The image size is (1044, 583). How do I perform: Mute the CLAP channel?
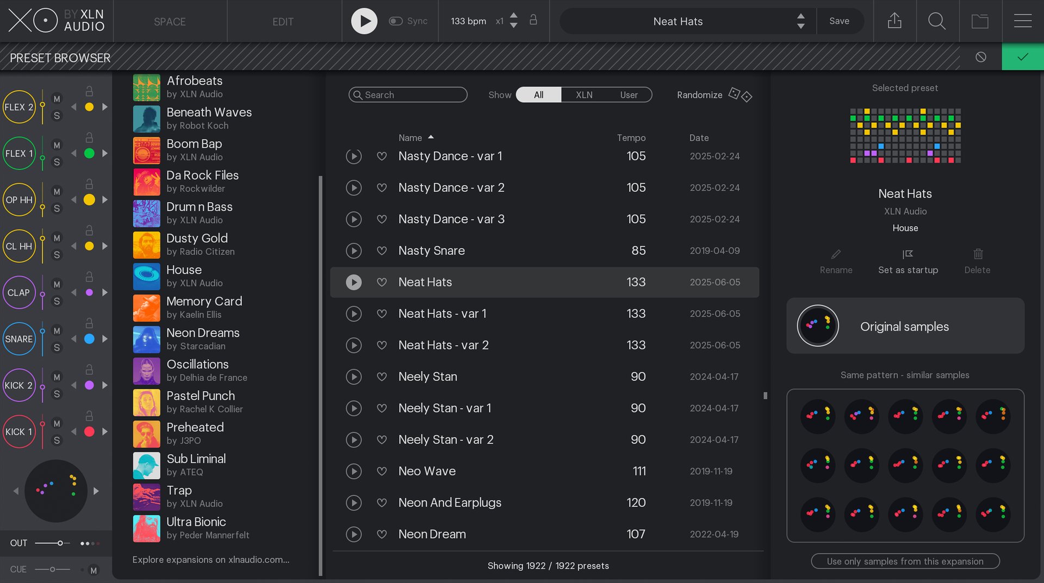click(57, 284)
